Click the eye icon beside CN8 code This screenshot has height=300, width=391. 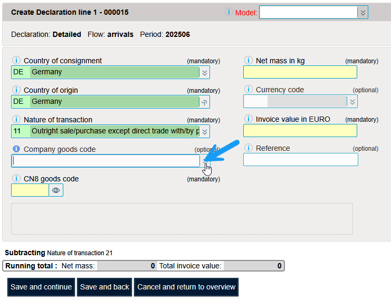tap(56, 190)
